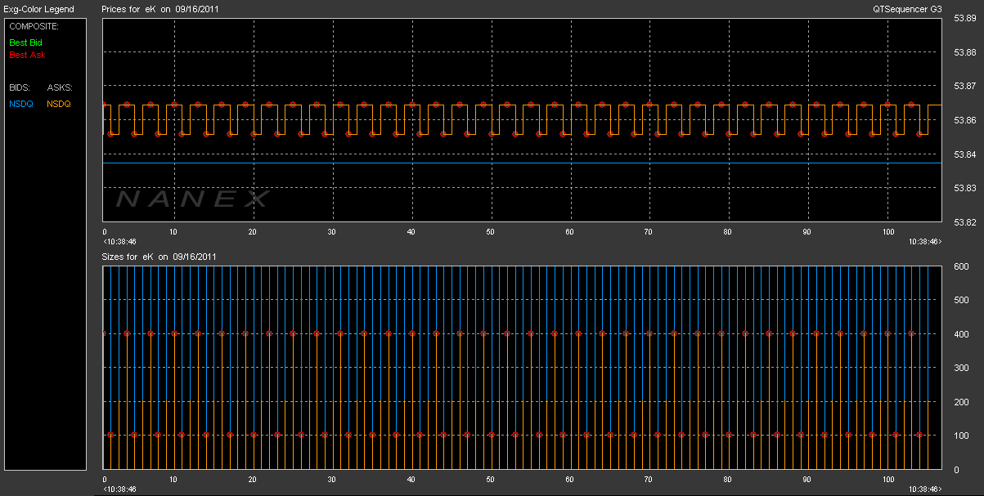The height and width of the screenshot is (496, 984).
Task: Go back via '<10:38:46' under the price chart
Action: [x=119, y=242]
